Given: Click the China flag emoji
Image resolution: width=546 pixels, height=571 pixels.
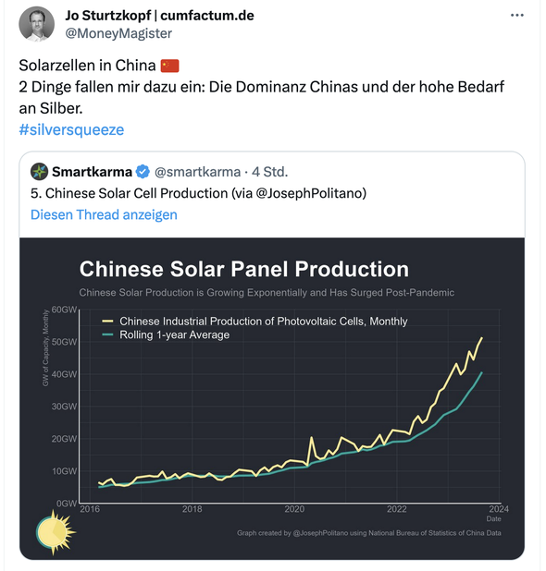Looking at the screenshot, I should click(x=169, y=66).
